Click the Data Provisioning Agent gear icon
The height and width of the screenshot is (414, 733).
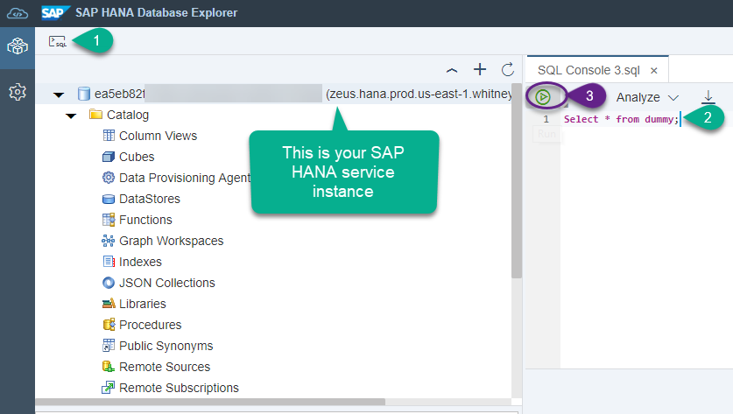109,178
